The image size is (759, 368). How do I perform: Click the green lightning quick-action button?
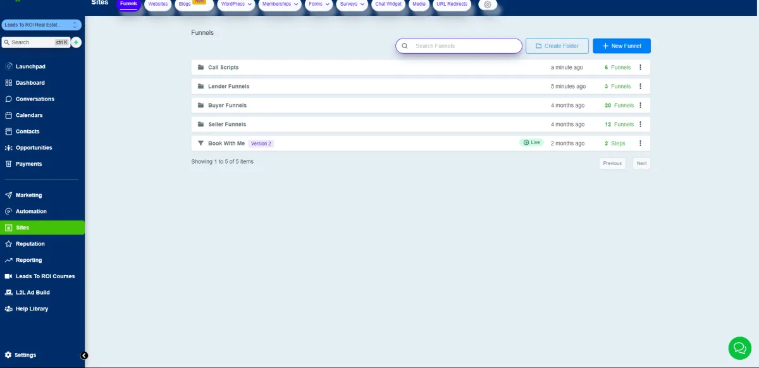[76, 42]
